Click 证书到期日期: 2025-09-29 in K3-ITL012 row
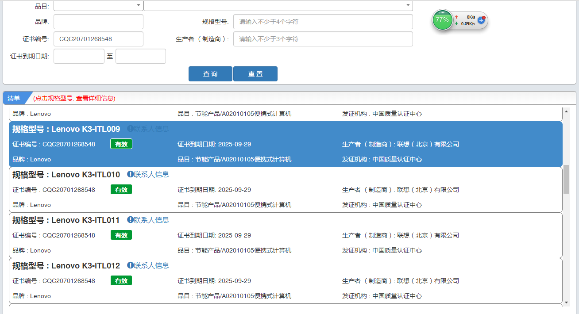 [x=214, y=281]
